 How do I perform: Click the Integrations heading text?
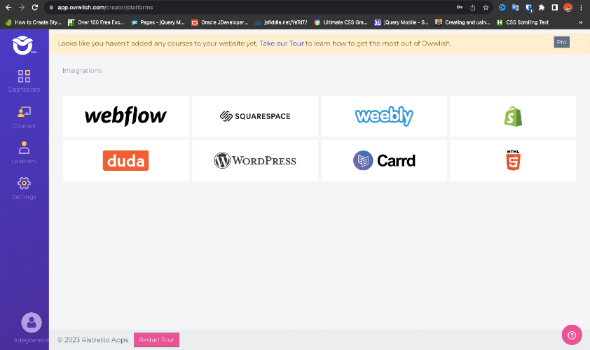(82, 70)
